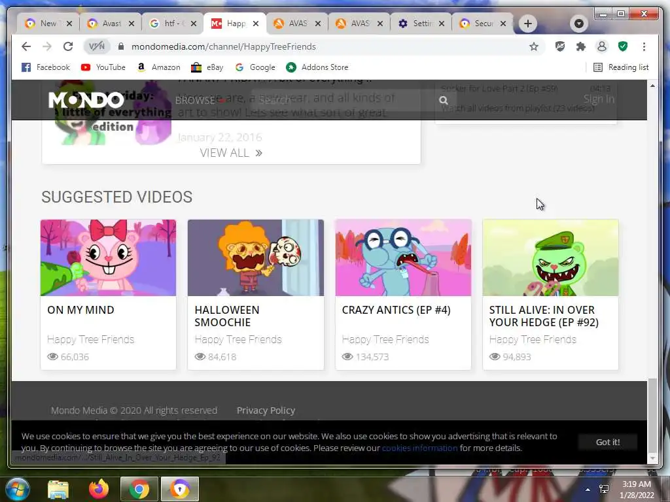The image size is (670, 502).
Task: Open a new tab with the plus button
Action: (x=528, y=24)
